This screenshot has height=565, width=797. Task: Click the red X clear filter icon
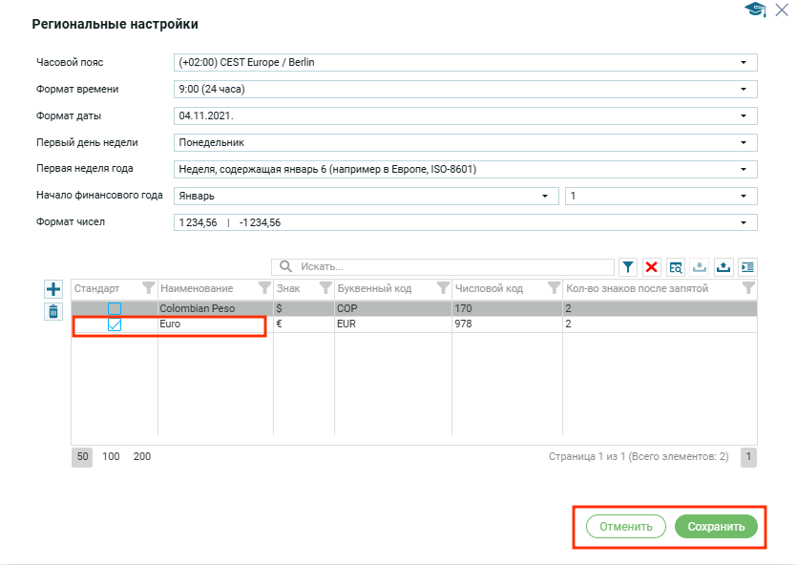[652, 267]
